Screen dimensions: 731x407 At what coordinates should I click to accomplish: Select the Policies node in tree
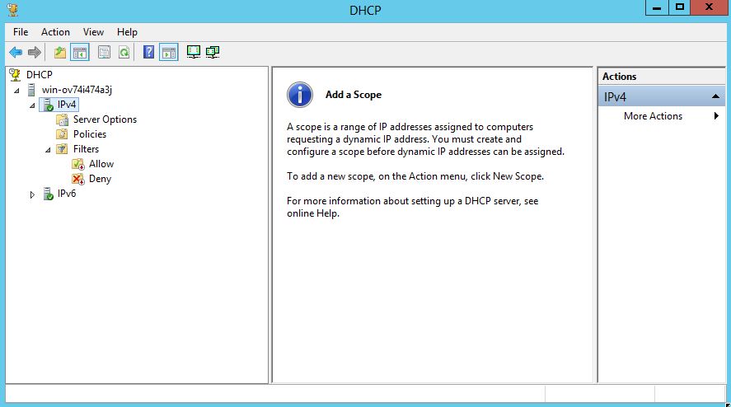click(89, 134)
